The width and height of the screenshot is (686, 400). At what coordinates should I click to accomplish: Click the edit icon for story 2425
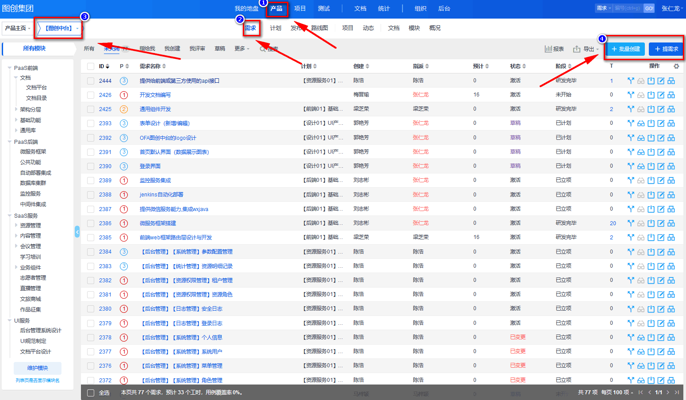tap(661, 109)
